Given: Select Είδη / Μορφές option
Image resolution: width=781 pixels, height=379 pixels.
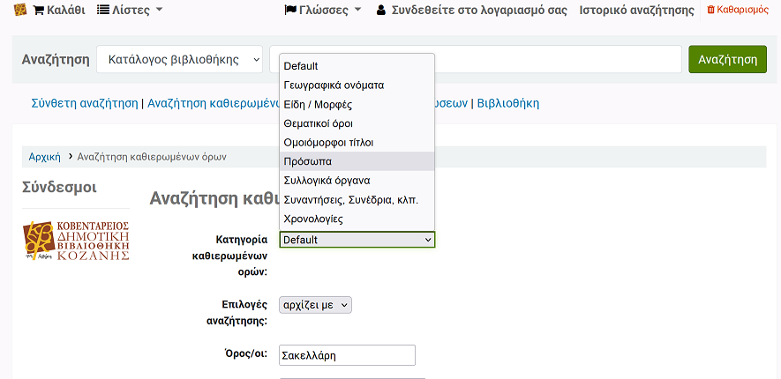Looking at the screenshot, I should 357,105.
